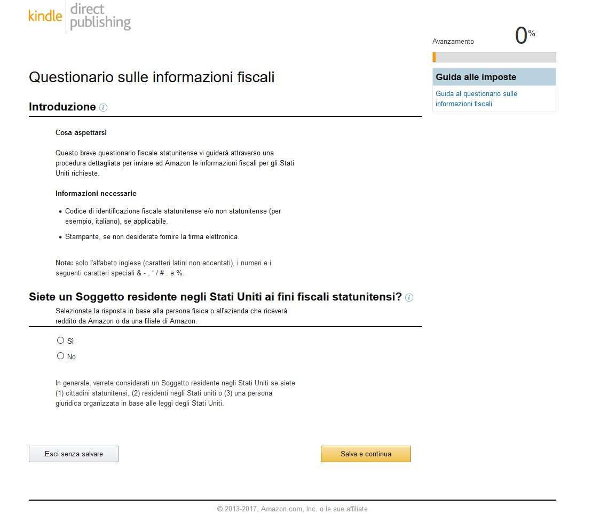
Task: Click the "Cosa aspettarsi" subheading
Action: click(x=81, y=132)
